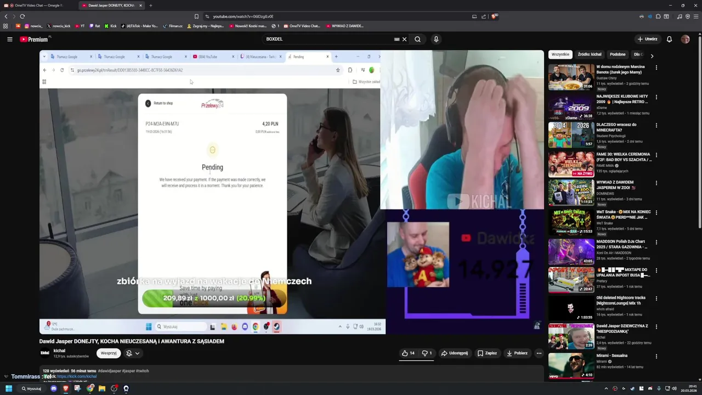Open the Utwórz create menu

(x=647, y=39)
